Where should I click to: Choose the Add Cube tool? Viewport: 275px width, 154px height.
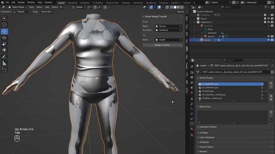[4, 70]
